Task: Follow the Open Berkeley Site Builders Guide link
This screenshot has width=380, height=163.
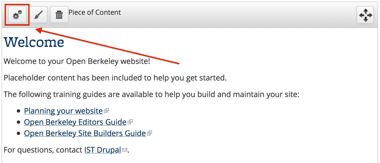Action: pos(85,133)
